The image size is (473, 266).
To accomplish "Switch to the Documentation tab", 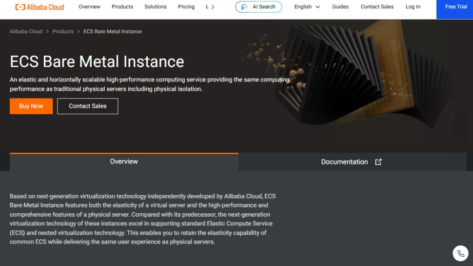I will (353, 162).
